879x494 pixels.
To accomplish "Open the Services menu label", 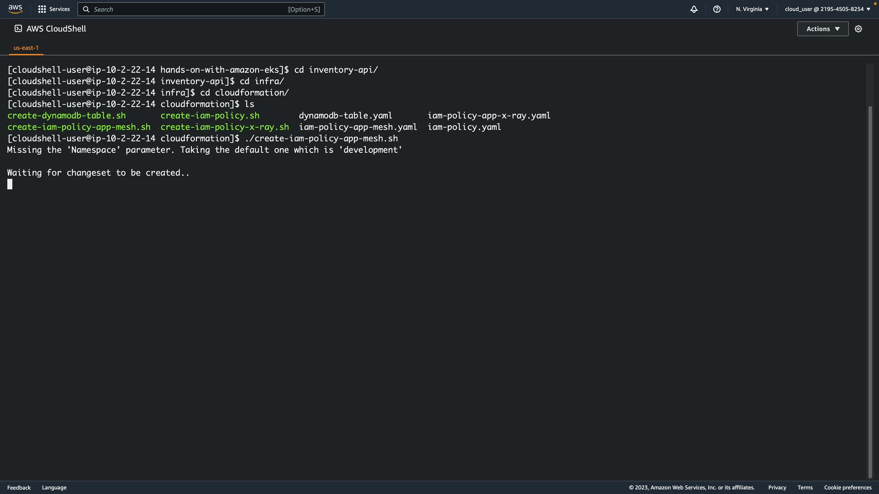I will [60, 9].
